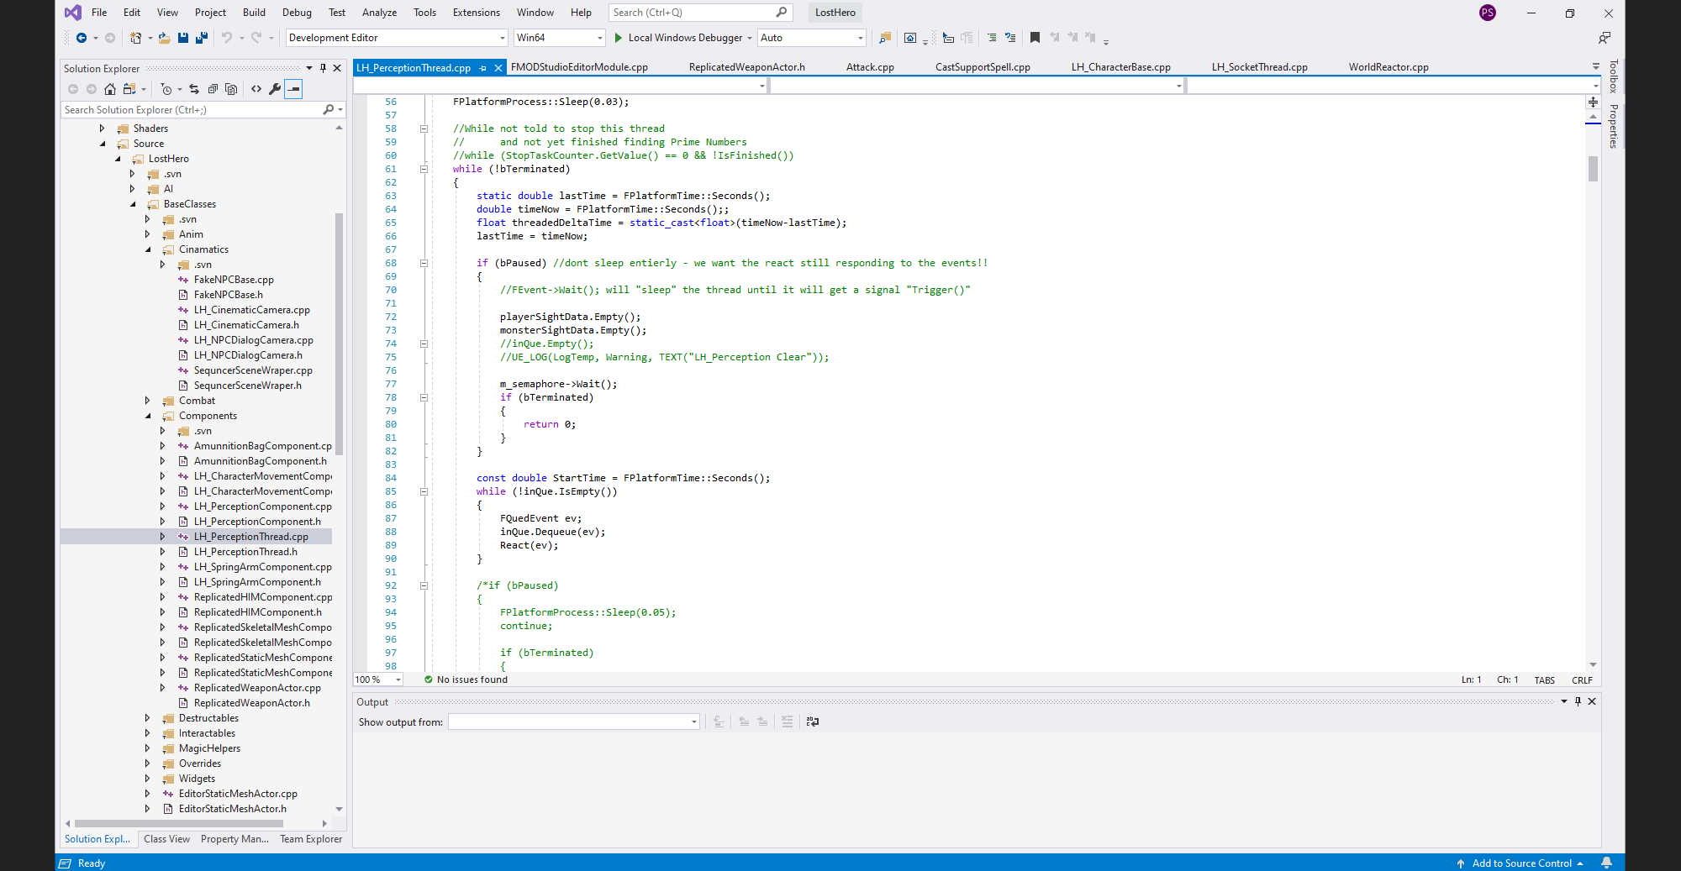Open Properties wrench icon in Solution Explorer
The height and width of the screenshot is (871, 1681).
click(275, 89)
